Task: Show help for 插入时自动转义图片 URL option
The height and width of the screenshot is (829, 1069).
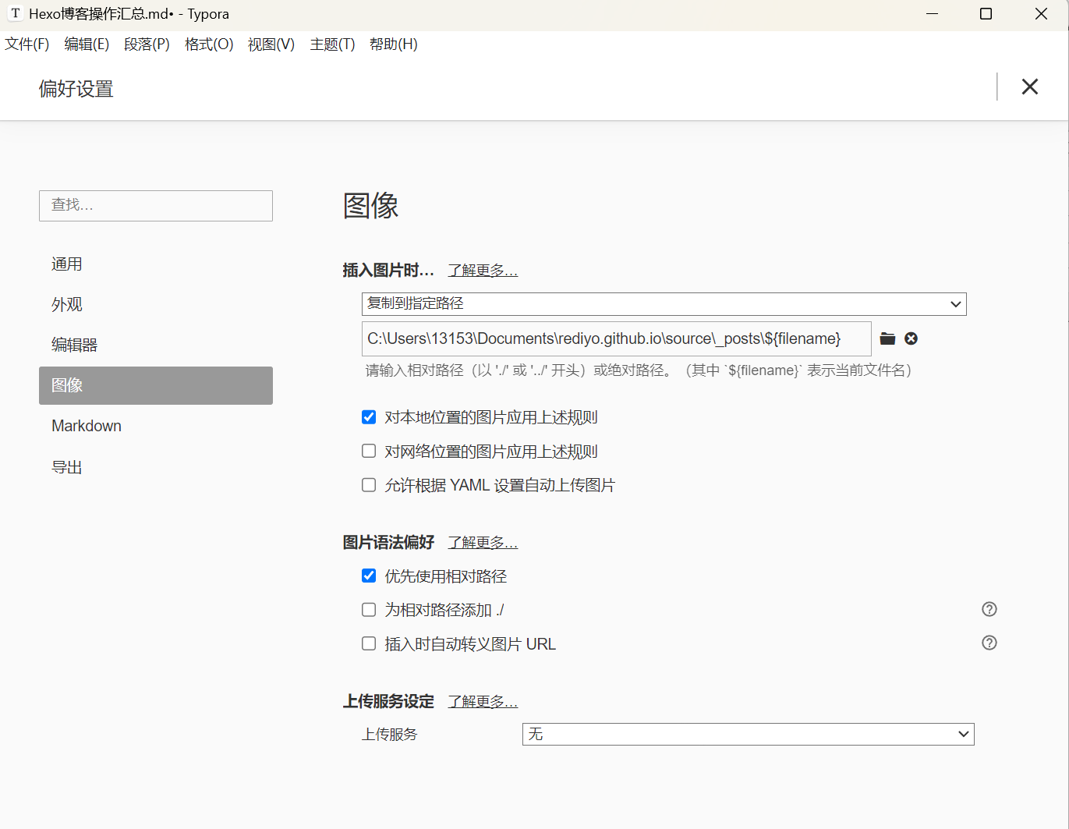Action: (989, 643)
